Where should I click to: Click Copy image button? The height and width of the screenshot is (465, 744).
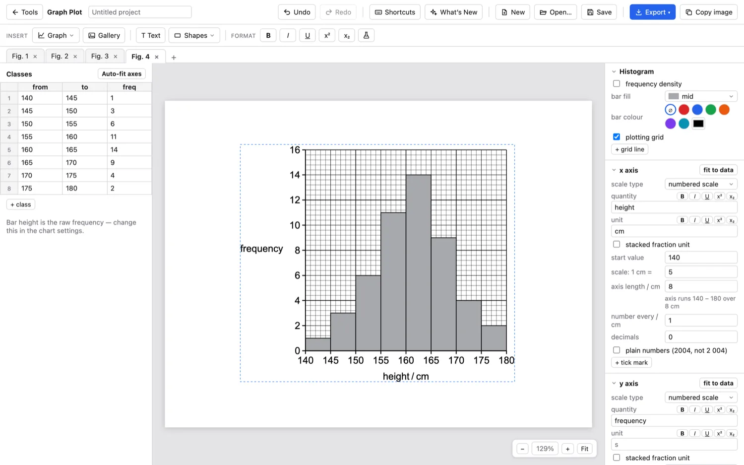tap(708, 12)
